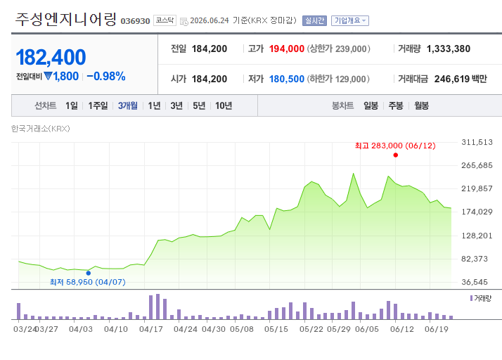Click the red 최고 283,000 marker dot

pos(396,155)
